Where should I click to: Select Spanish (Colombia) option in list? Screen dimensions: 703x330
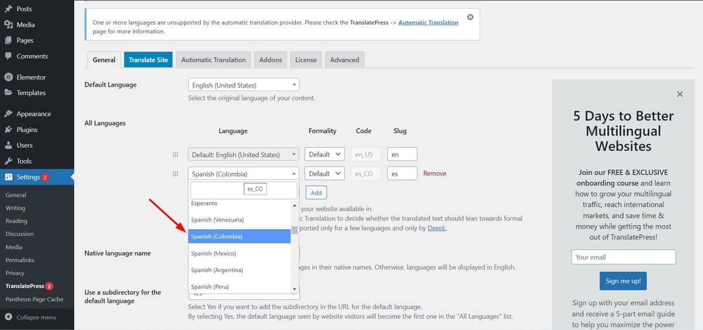[x=240, y=237]
